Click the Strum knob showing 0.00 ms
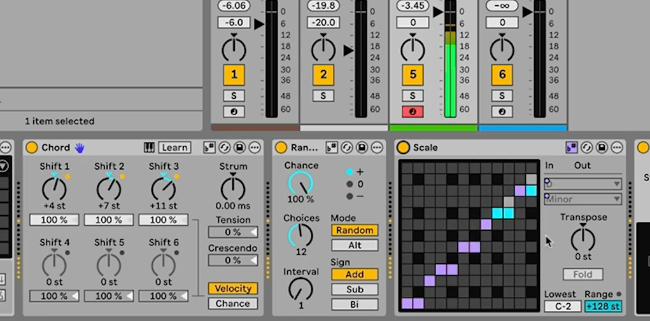 [233, 189]
